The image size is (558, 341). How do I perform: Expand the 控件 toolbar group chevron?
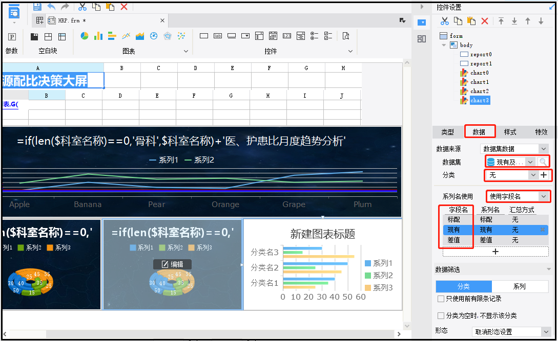coord(350,51)
